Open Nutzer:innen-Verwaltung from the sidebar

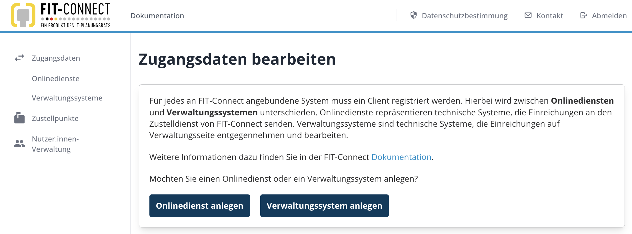pyautogui.click(x=55, y=144)
